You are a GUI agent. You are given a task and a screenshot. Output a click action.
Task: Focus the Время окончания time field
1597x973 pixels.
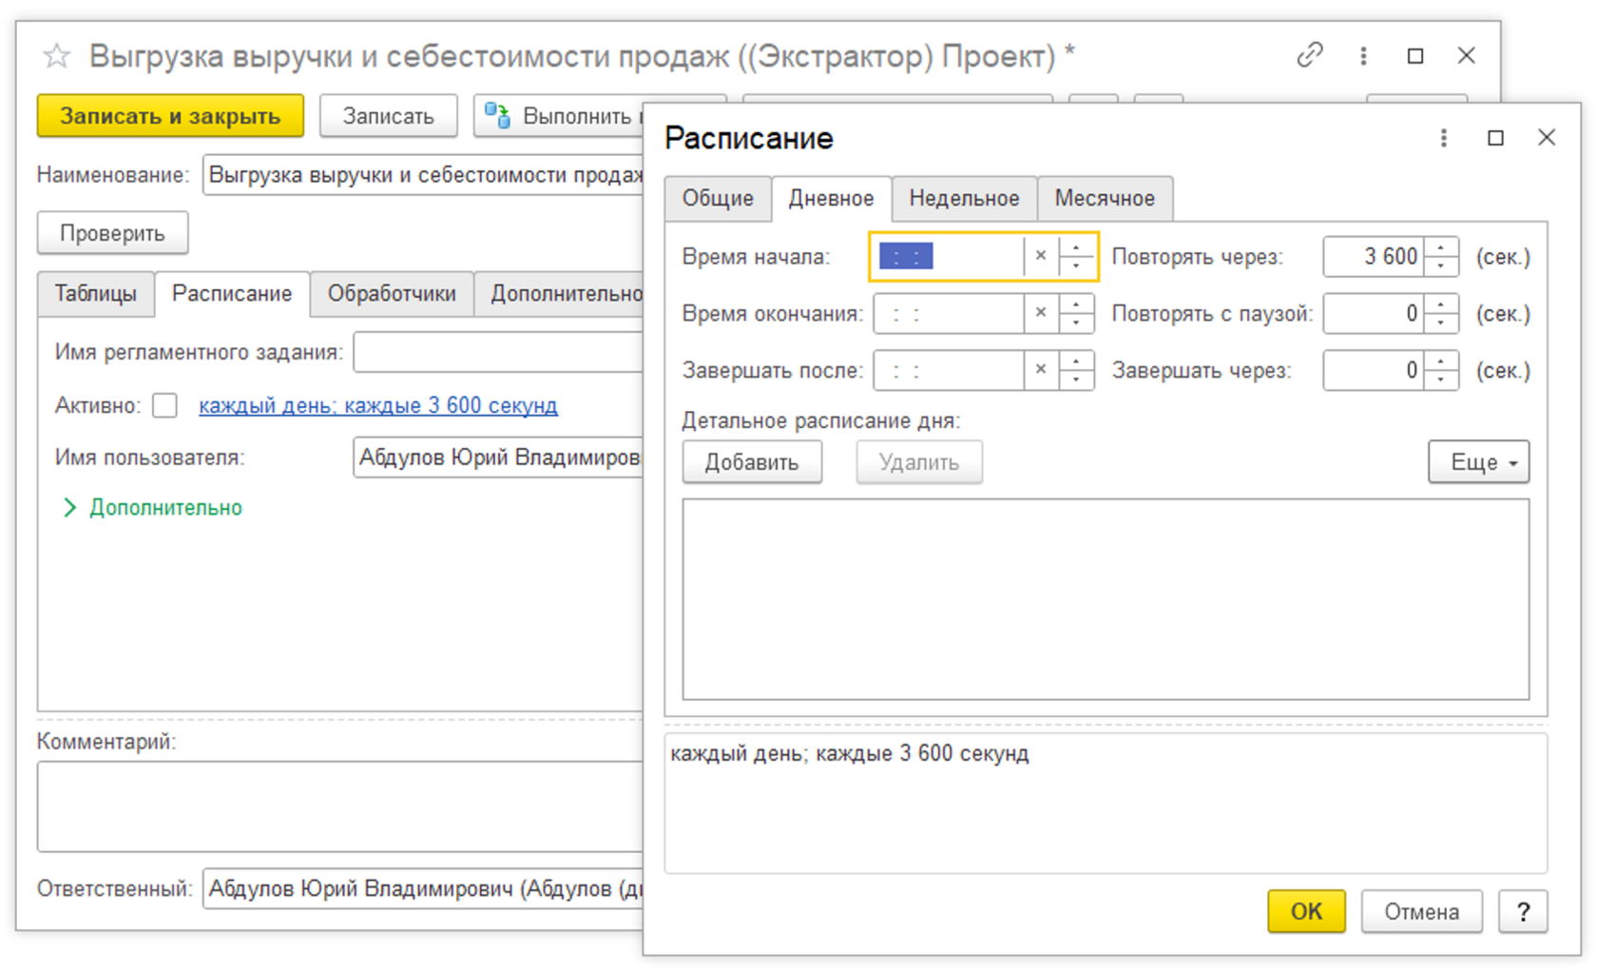948,313
